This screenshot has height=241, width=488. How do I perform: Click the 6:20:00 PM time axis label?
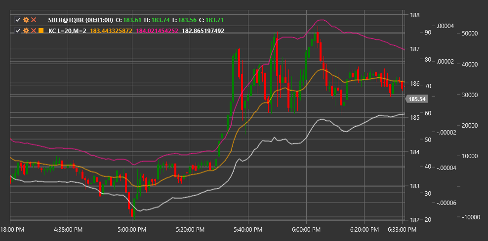[x=364, y=230]
